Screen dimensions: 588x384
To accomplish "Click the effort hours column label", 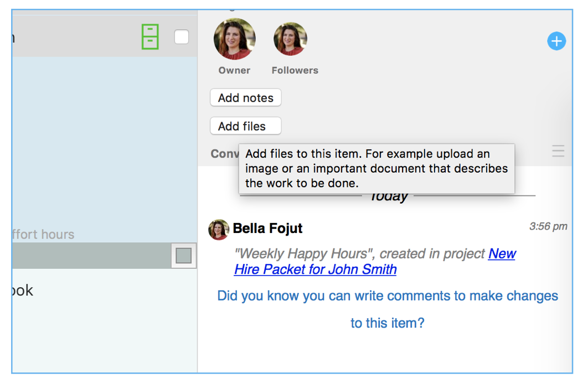I will 43,235.
